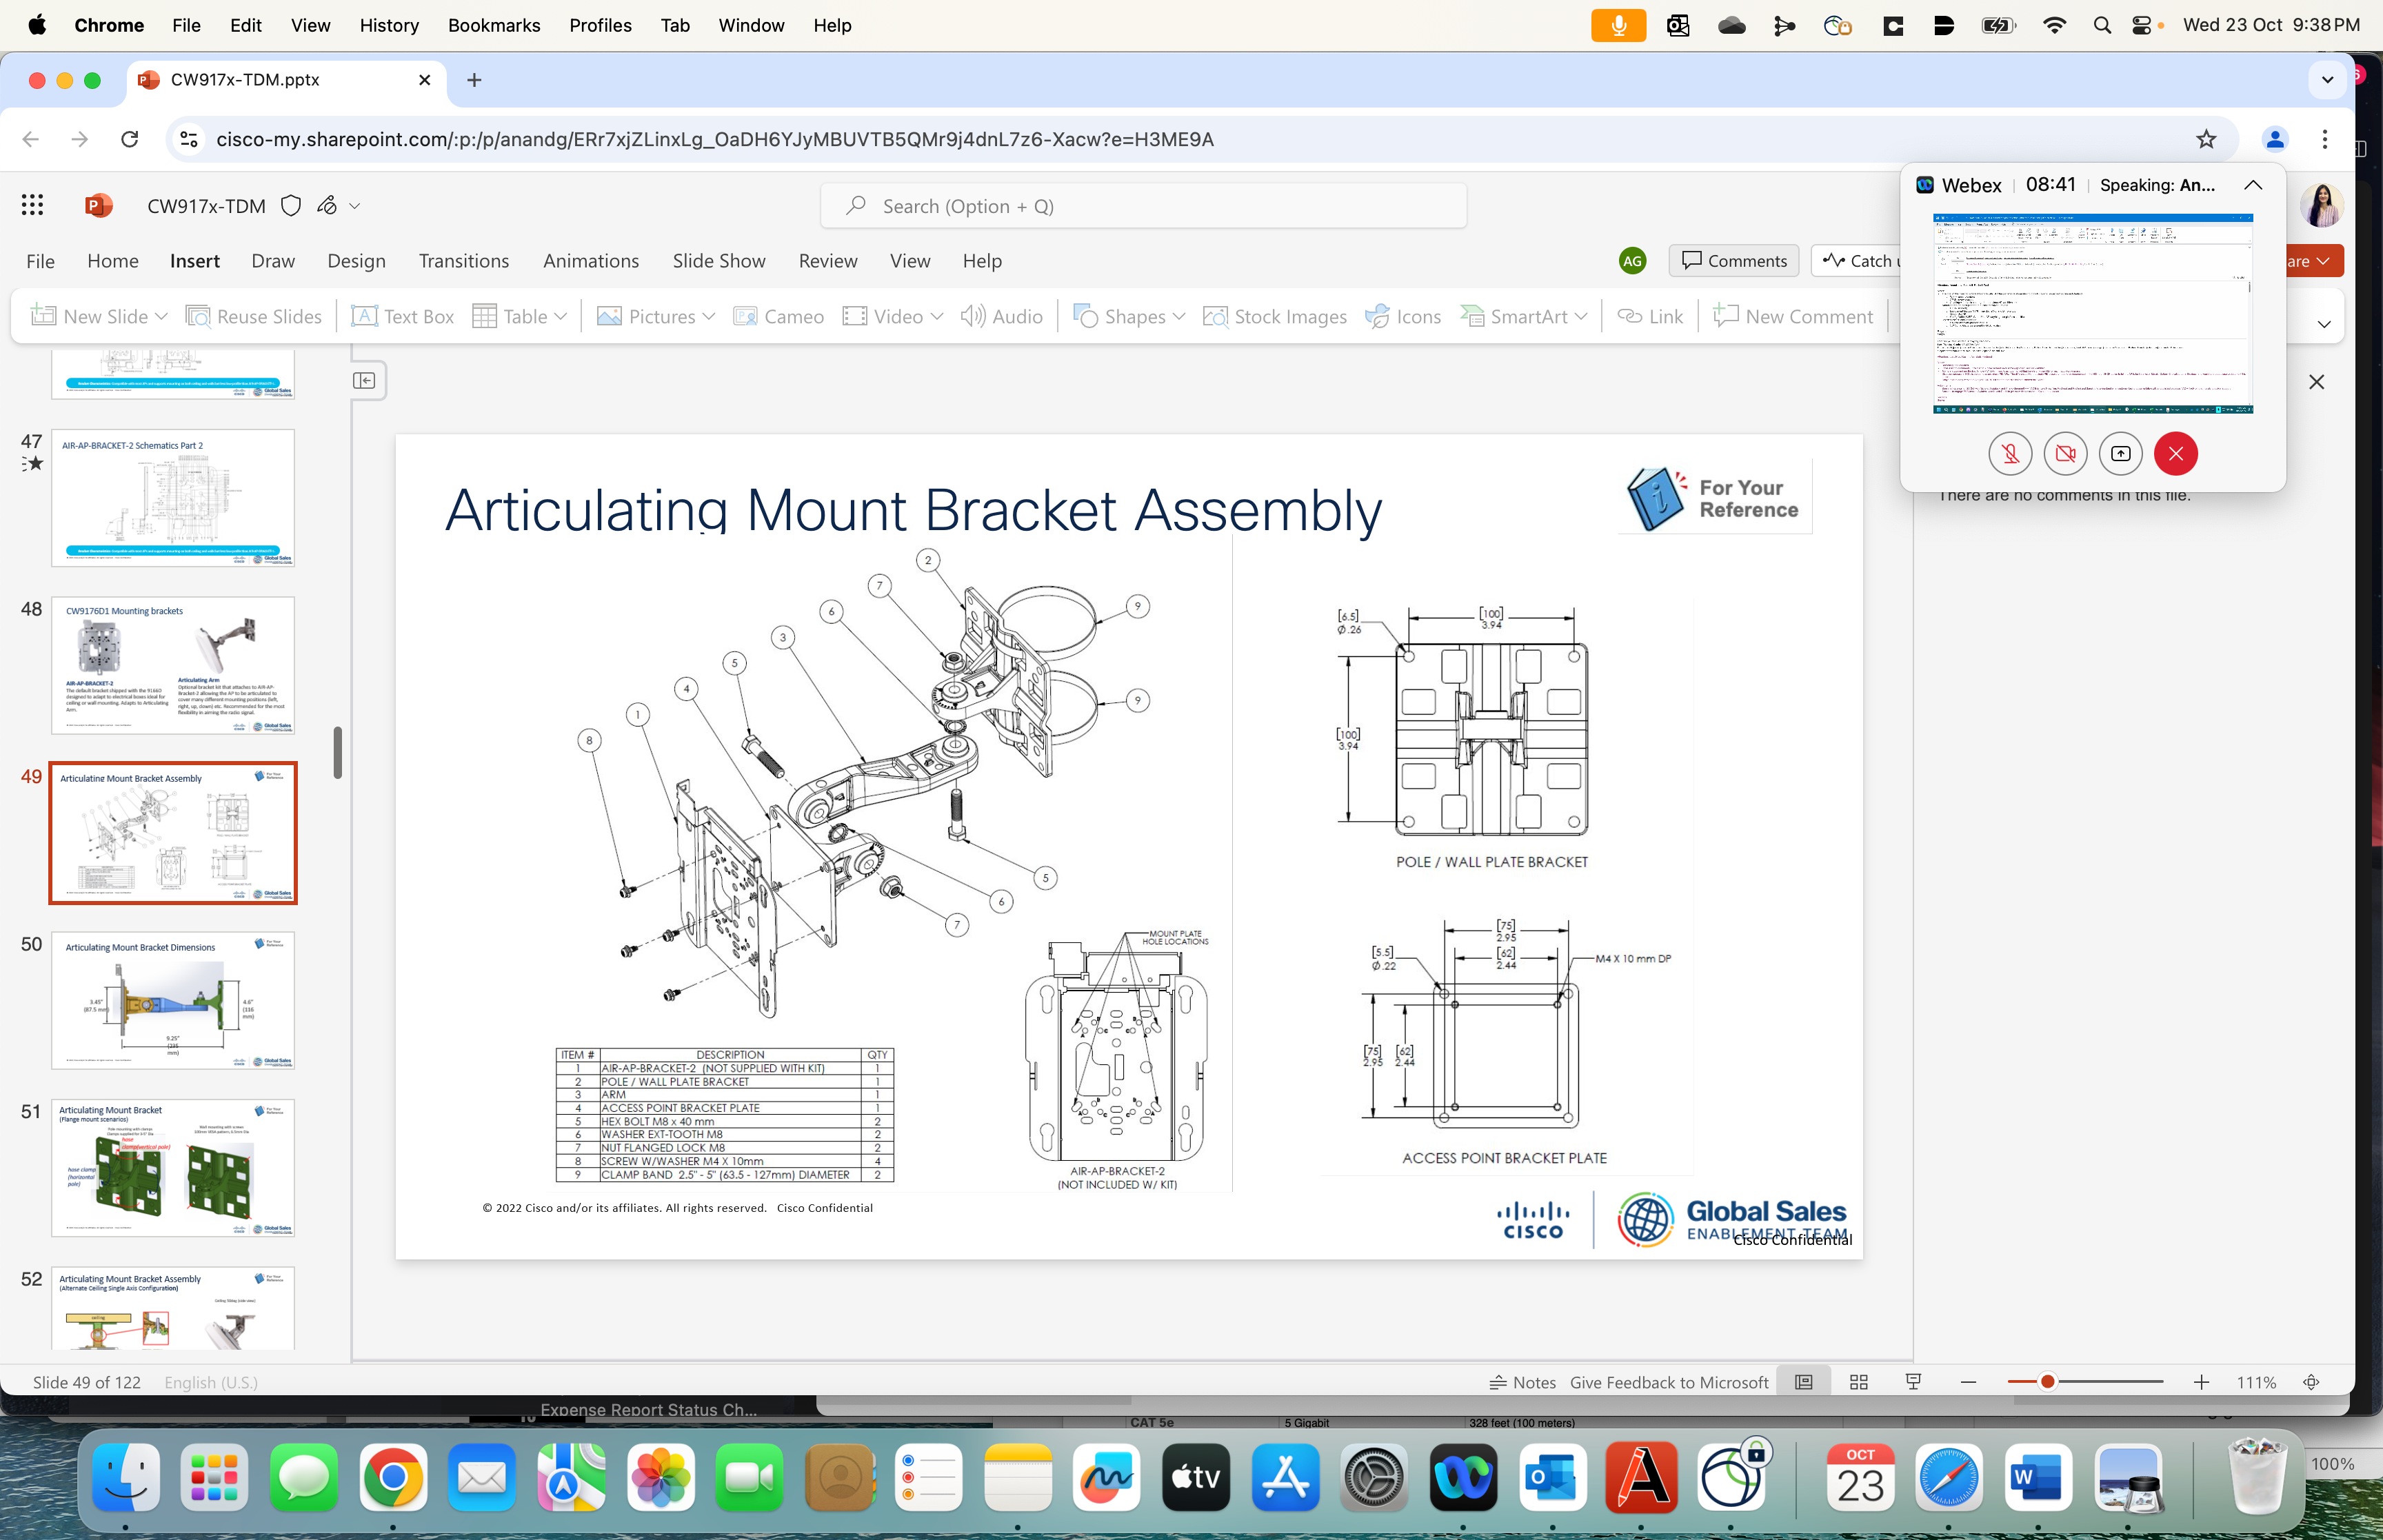Open the Bookmarks menu in menu bar
Screen dimensions: 2383x1540
coord(494,25)
